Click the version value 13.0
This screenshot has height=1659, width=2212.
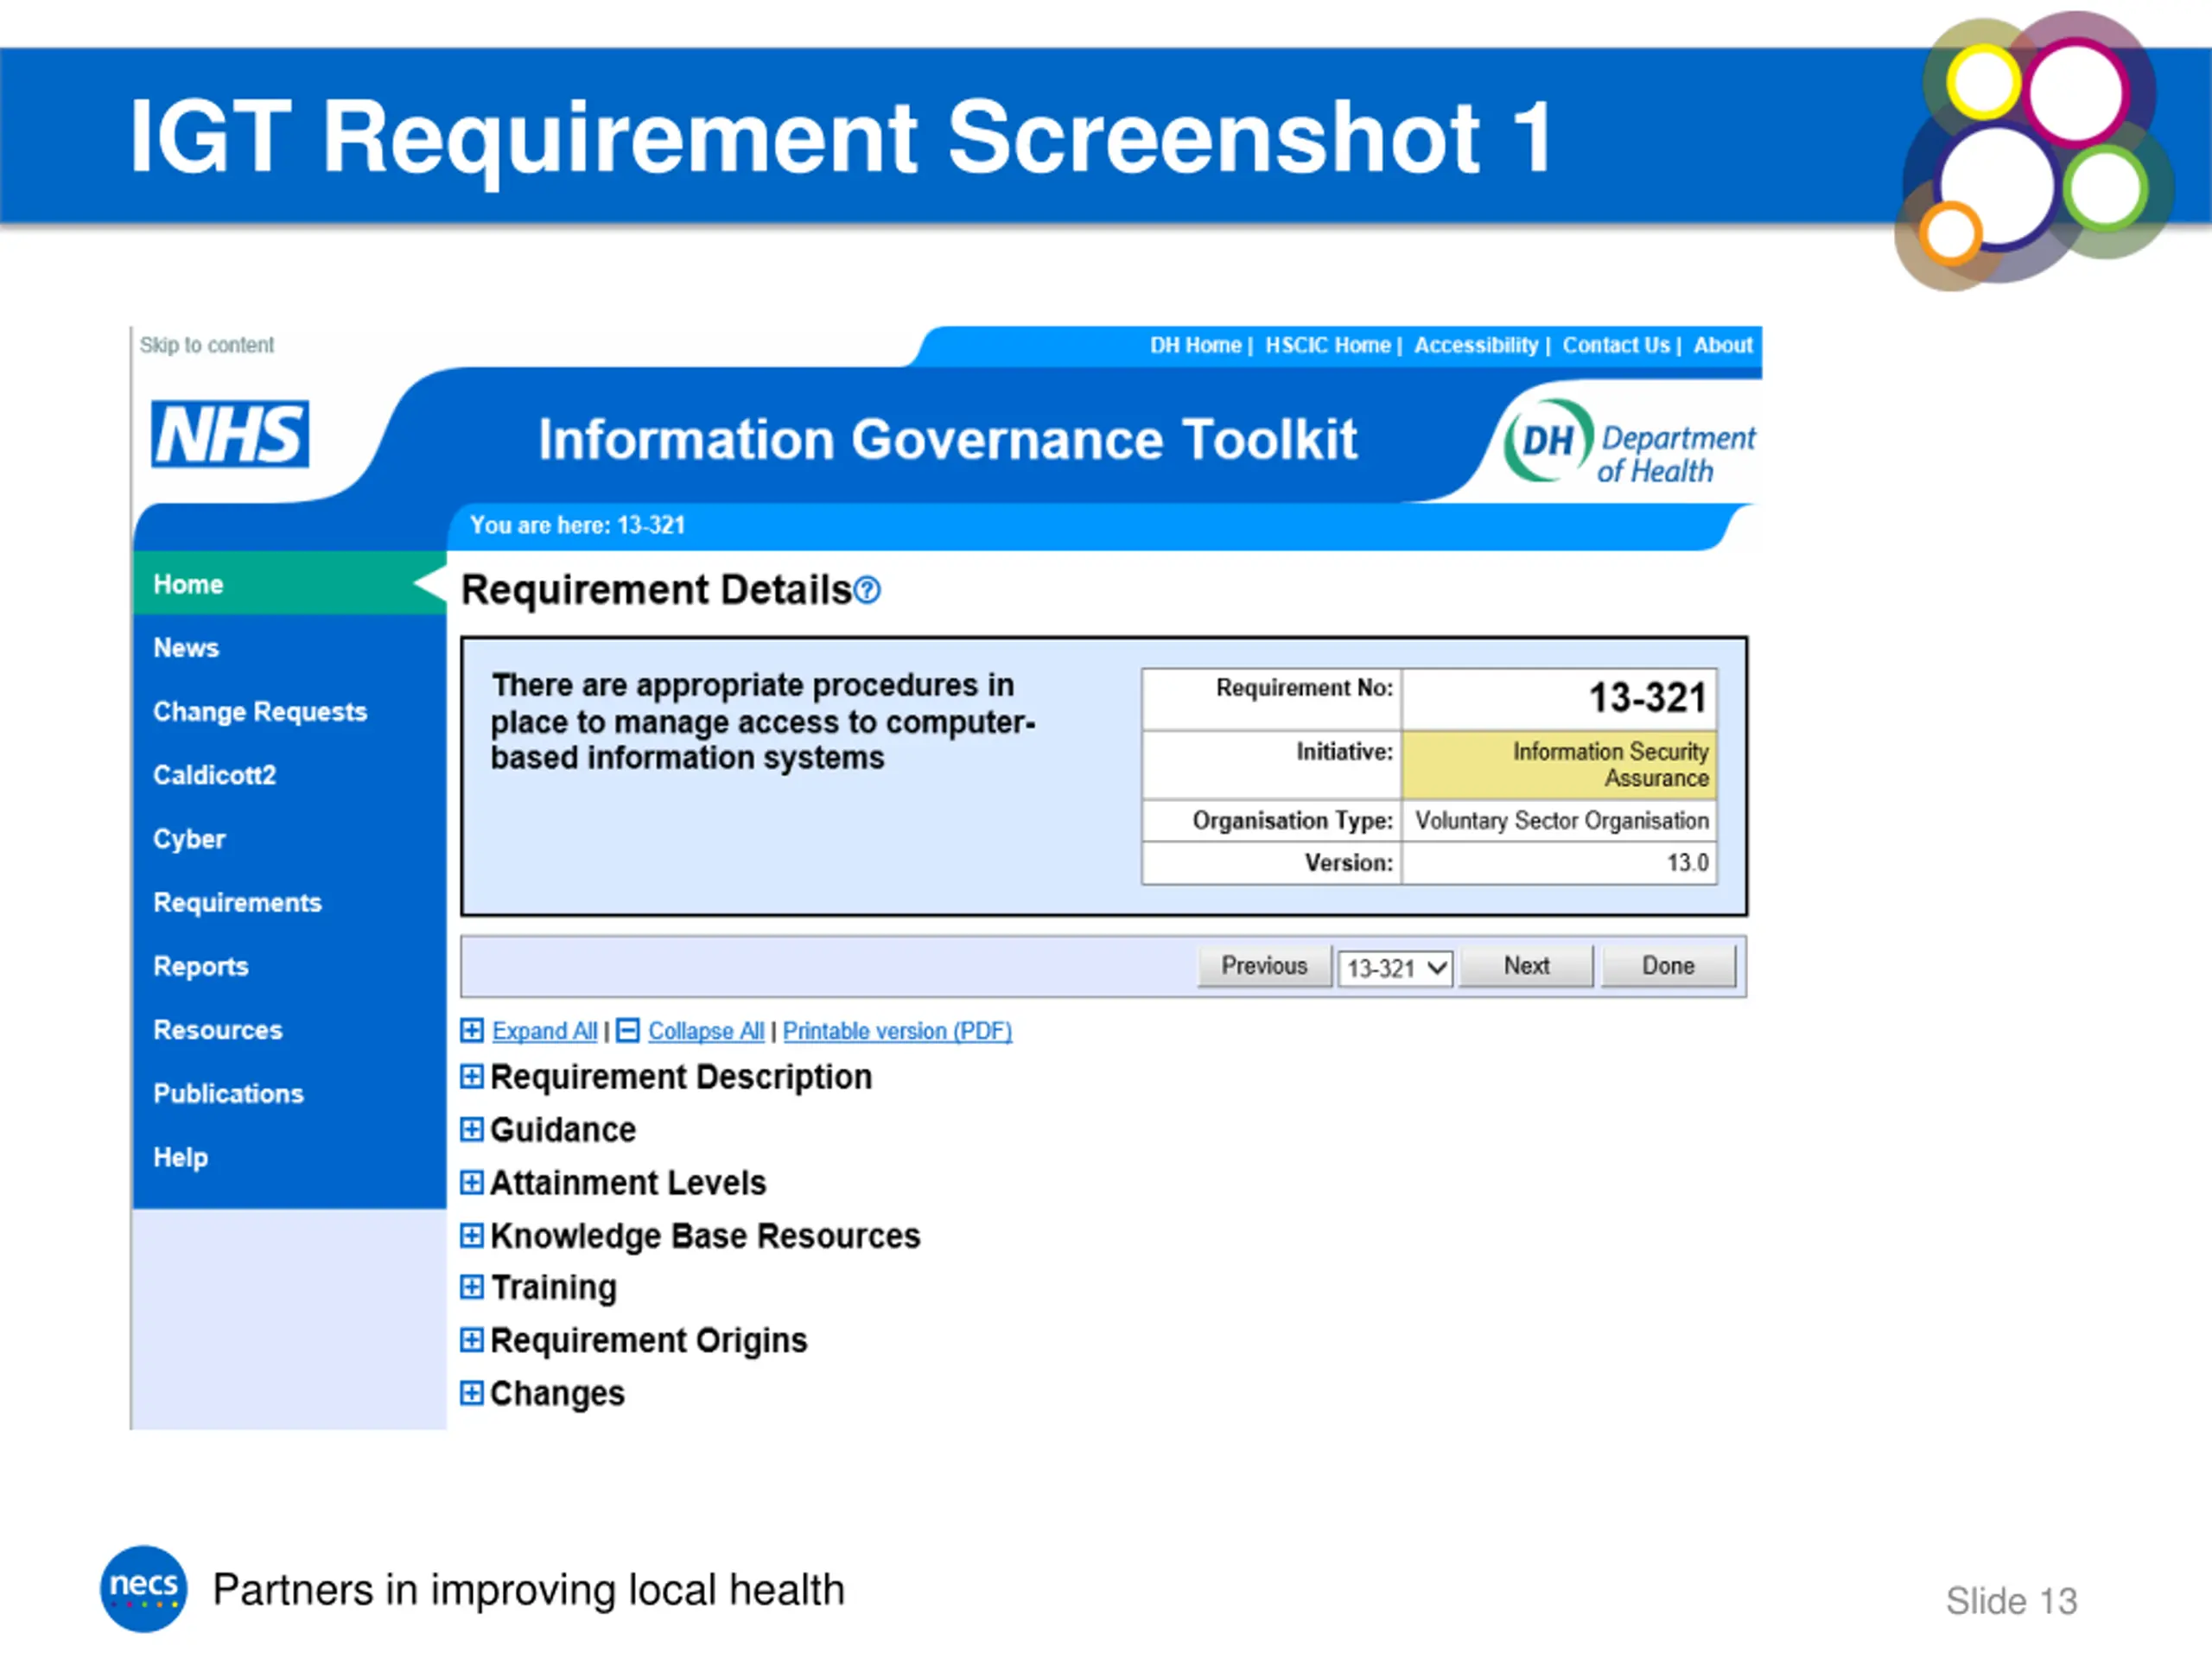[x=1687, y=863]
